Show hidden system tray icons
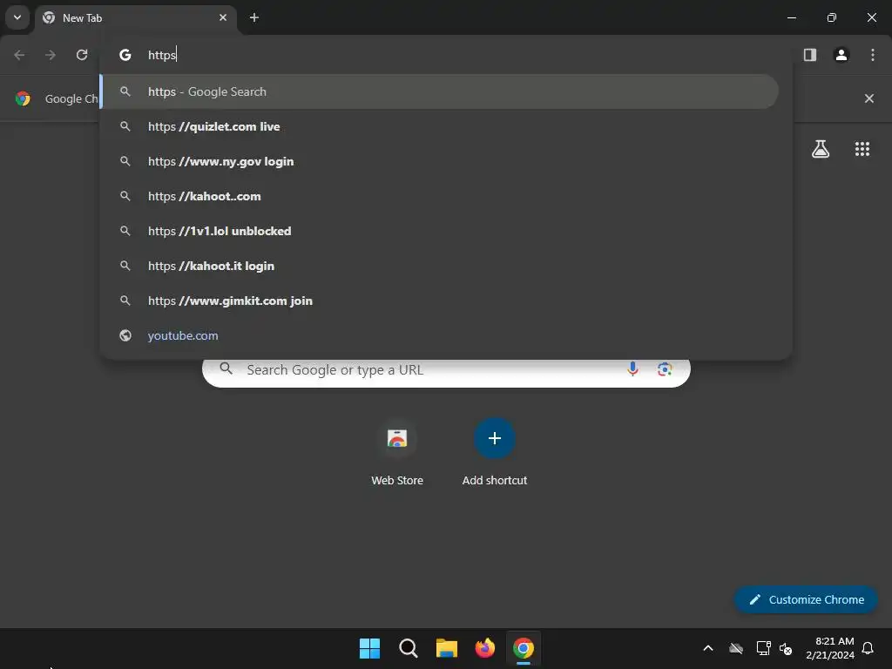Image resolution: width=892 pixels, height=669 pixels. click(707, 648)
